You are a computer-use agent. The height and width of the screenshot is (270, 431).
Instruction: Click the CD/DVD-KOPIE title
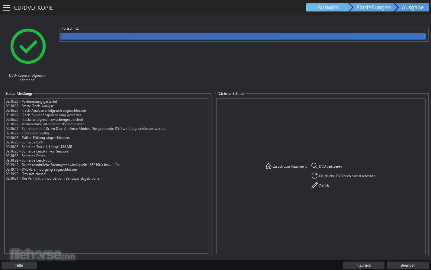tap(33, 8)
